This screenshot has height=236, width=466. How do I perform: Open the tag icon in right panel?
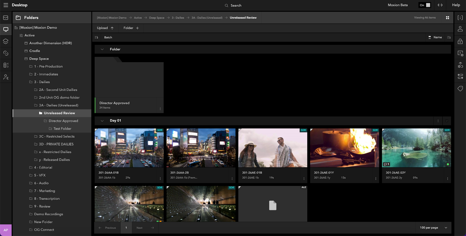click(x=460, y=88)
